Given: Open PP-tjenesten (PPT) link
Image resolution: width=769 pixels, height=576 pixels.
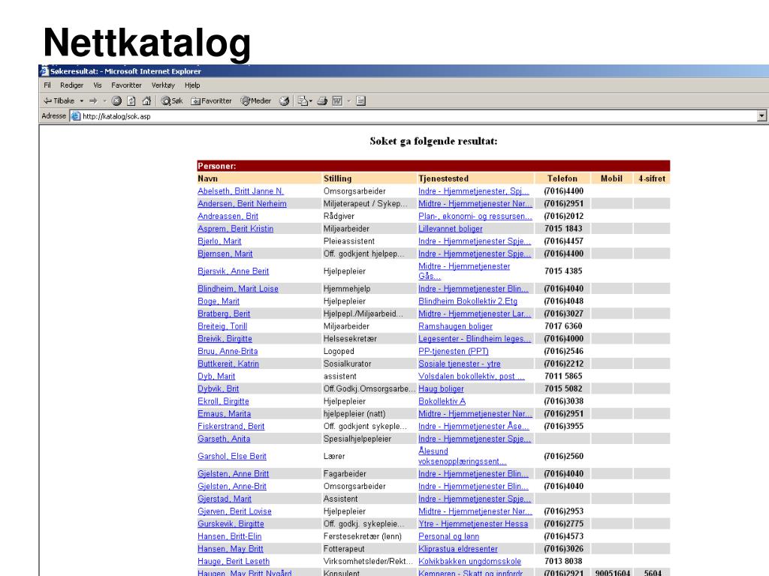Looking at the screenshot, I should (453, 351).
